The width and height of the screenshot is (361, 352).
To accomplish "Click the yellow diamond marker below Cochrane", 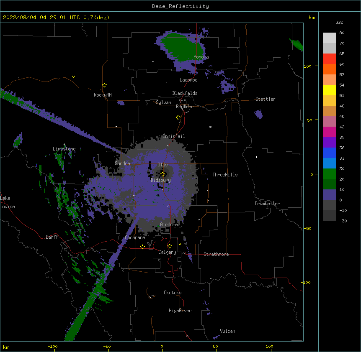I will tap(142, 247).
